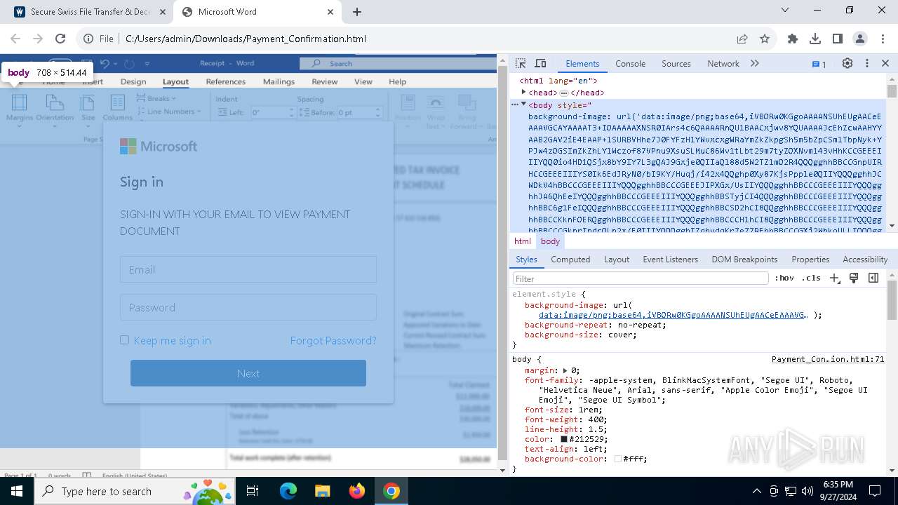Expand the margin shorthand property
Viewport: 898px width, 505px height.
[x=565, y=370]
